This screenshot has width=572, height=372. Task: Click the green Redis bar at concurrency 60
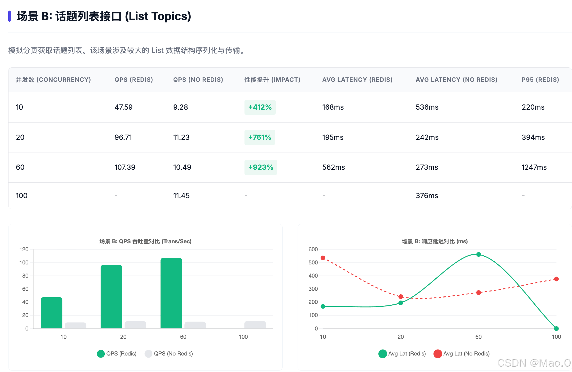pyautogui.click(x=171, y=293)
